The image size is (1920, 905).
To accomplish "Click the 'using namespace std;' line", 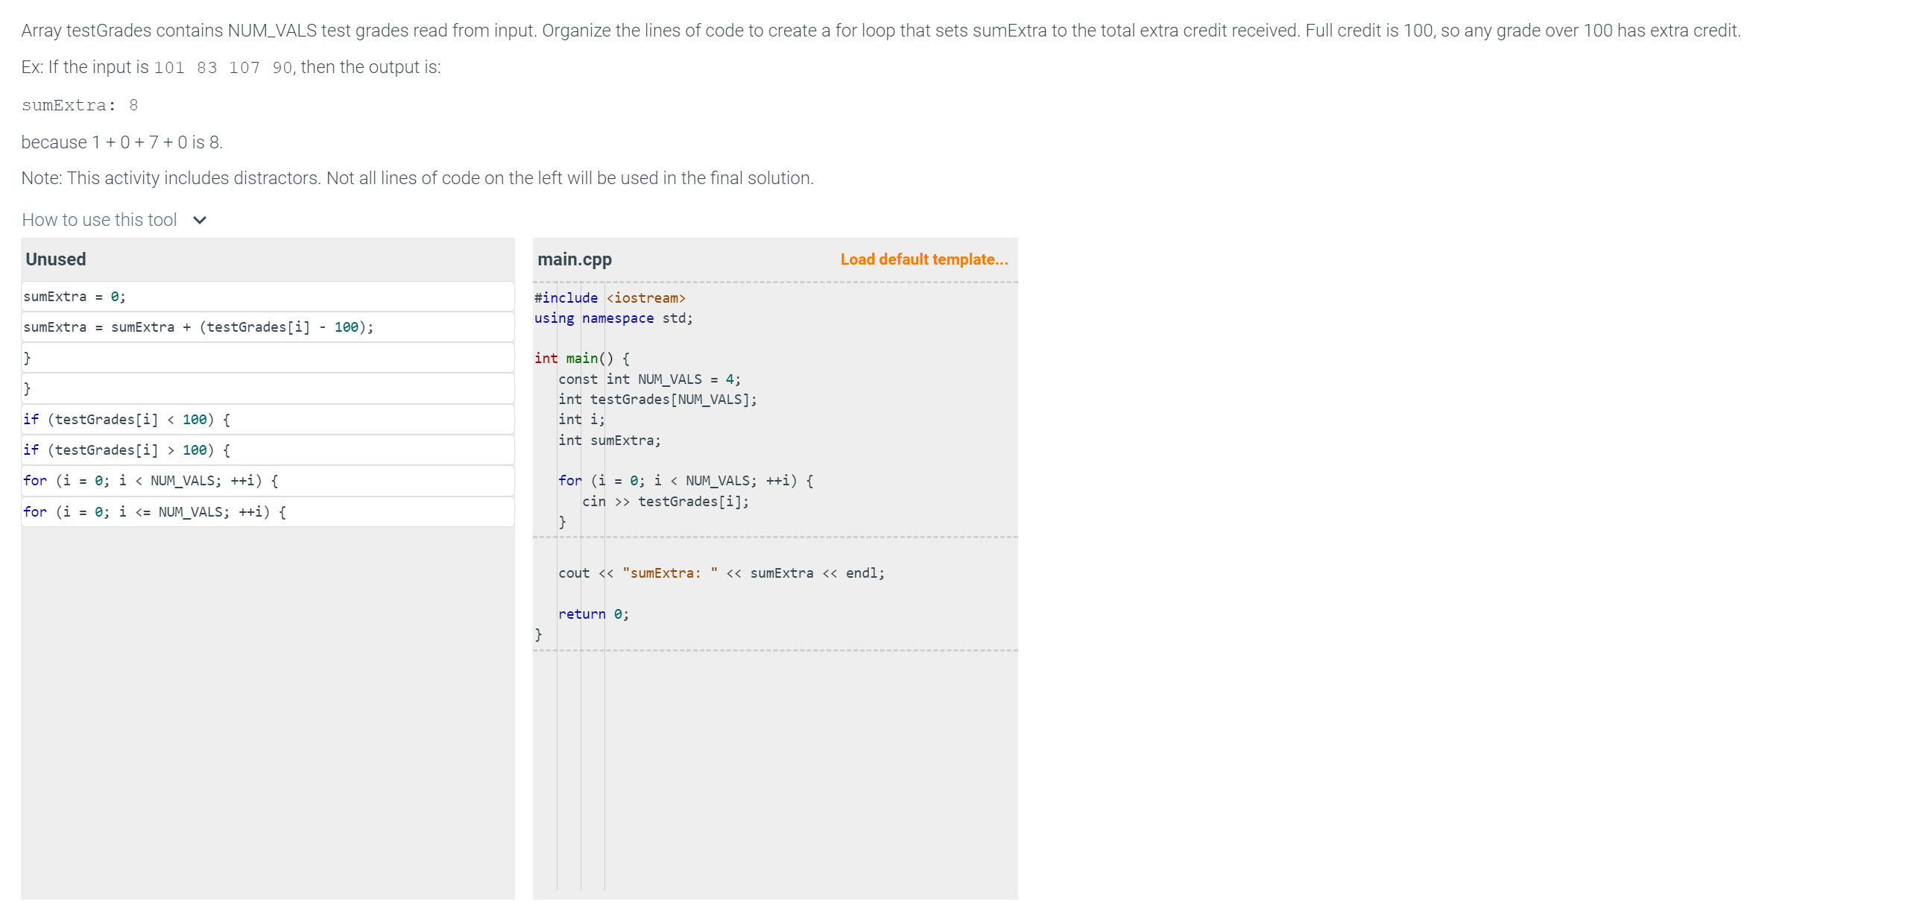I will (613, 318).
